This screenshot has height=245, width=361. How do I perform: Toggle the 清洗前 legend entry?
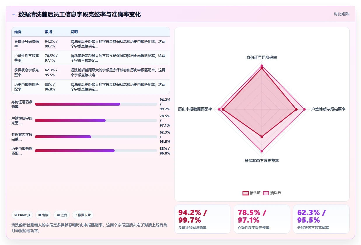(x=252, y=193)
